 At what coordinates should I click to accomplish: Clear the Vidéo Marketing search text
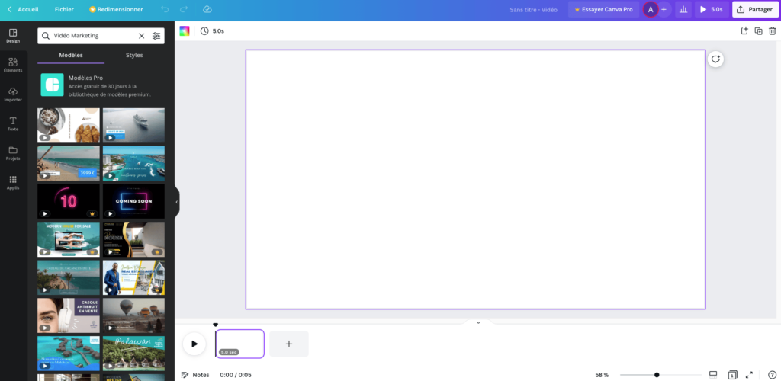point(141,36)
